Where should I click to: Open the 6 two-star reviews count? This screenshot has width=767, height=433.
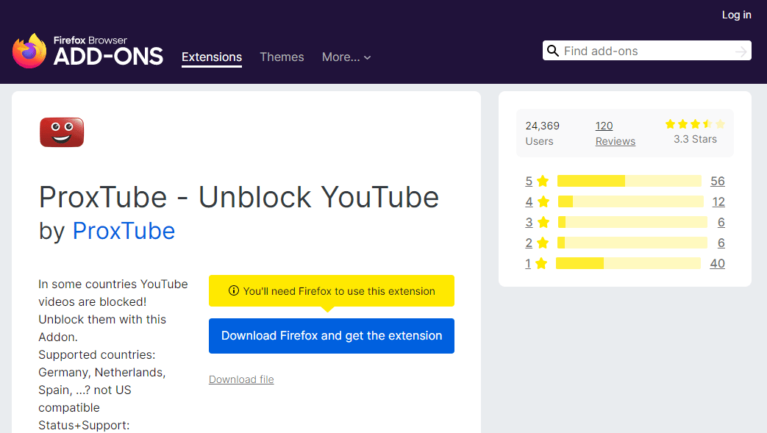pos(721,243)
